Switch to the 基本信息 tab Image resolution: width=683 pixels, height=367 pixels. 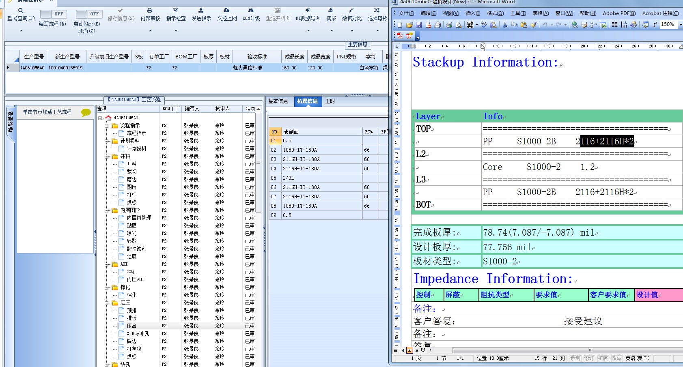(278, 101)
